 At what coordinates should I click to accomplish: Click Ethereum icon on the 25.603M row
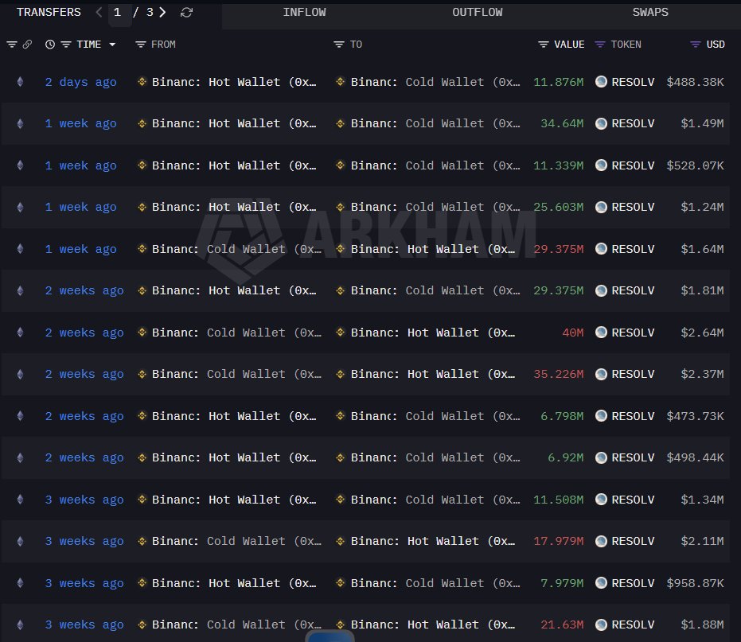tap(20, 207)
